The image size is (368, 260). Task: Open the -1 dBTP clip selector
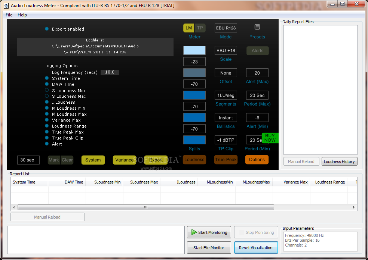226,140
